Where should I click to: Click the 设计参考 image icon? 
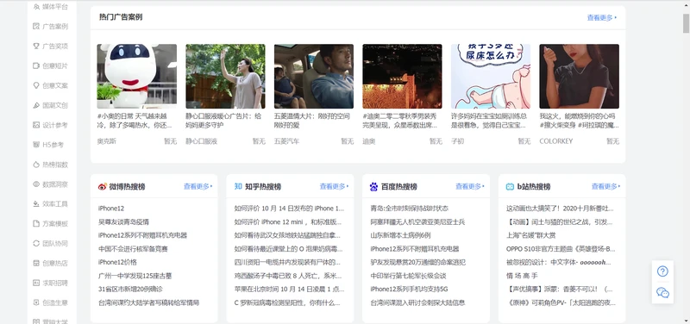pyautogui.click(x=36, y=125)
